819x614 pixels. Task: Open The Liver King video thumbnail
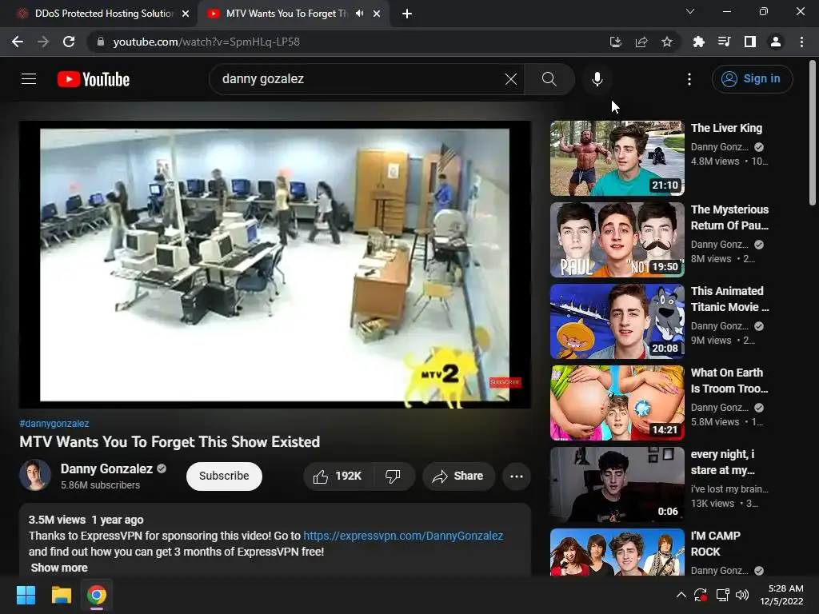pyautogui.click(x=617, y=158)
